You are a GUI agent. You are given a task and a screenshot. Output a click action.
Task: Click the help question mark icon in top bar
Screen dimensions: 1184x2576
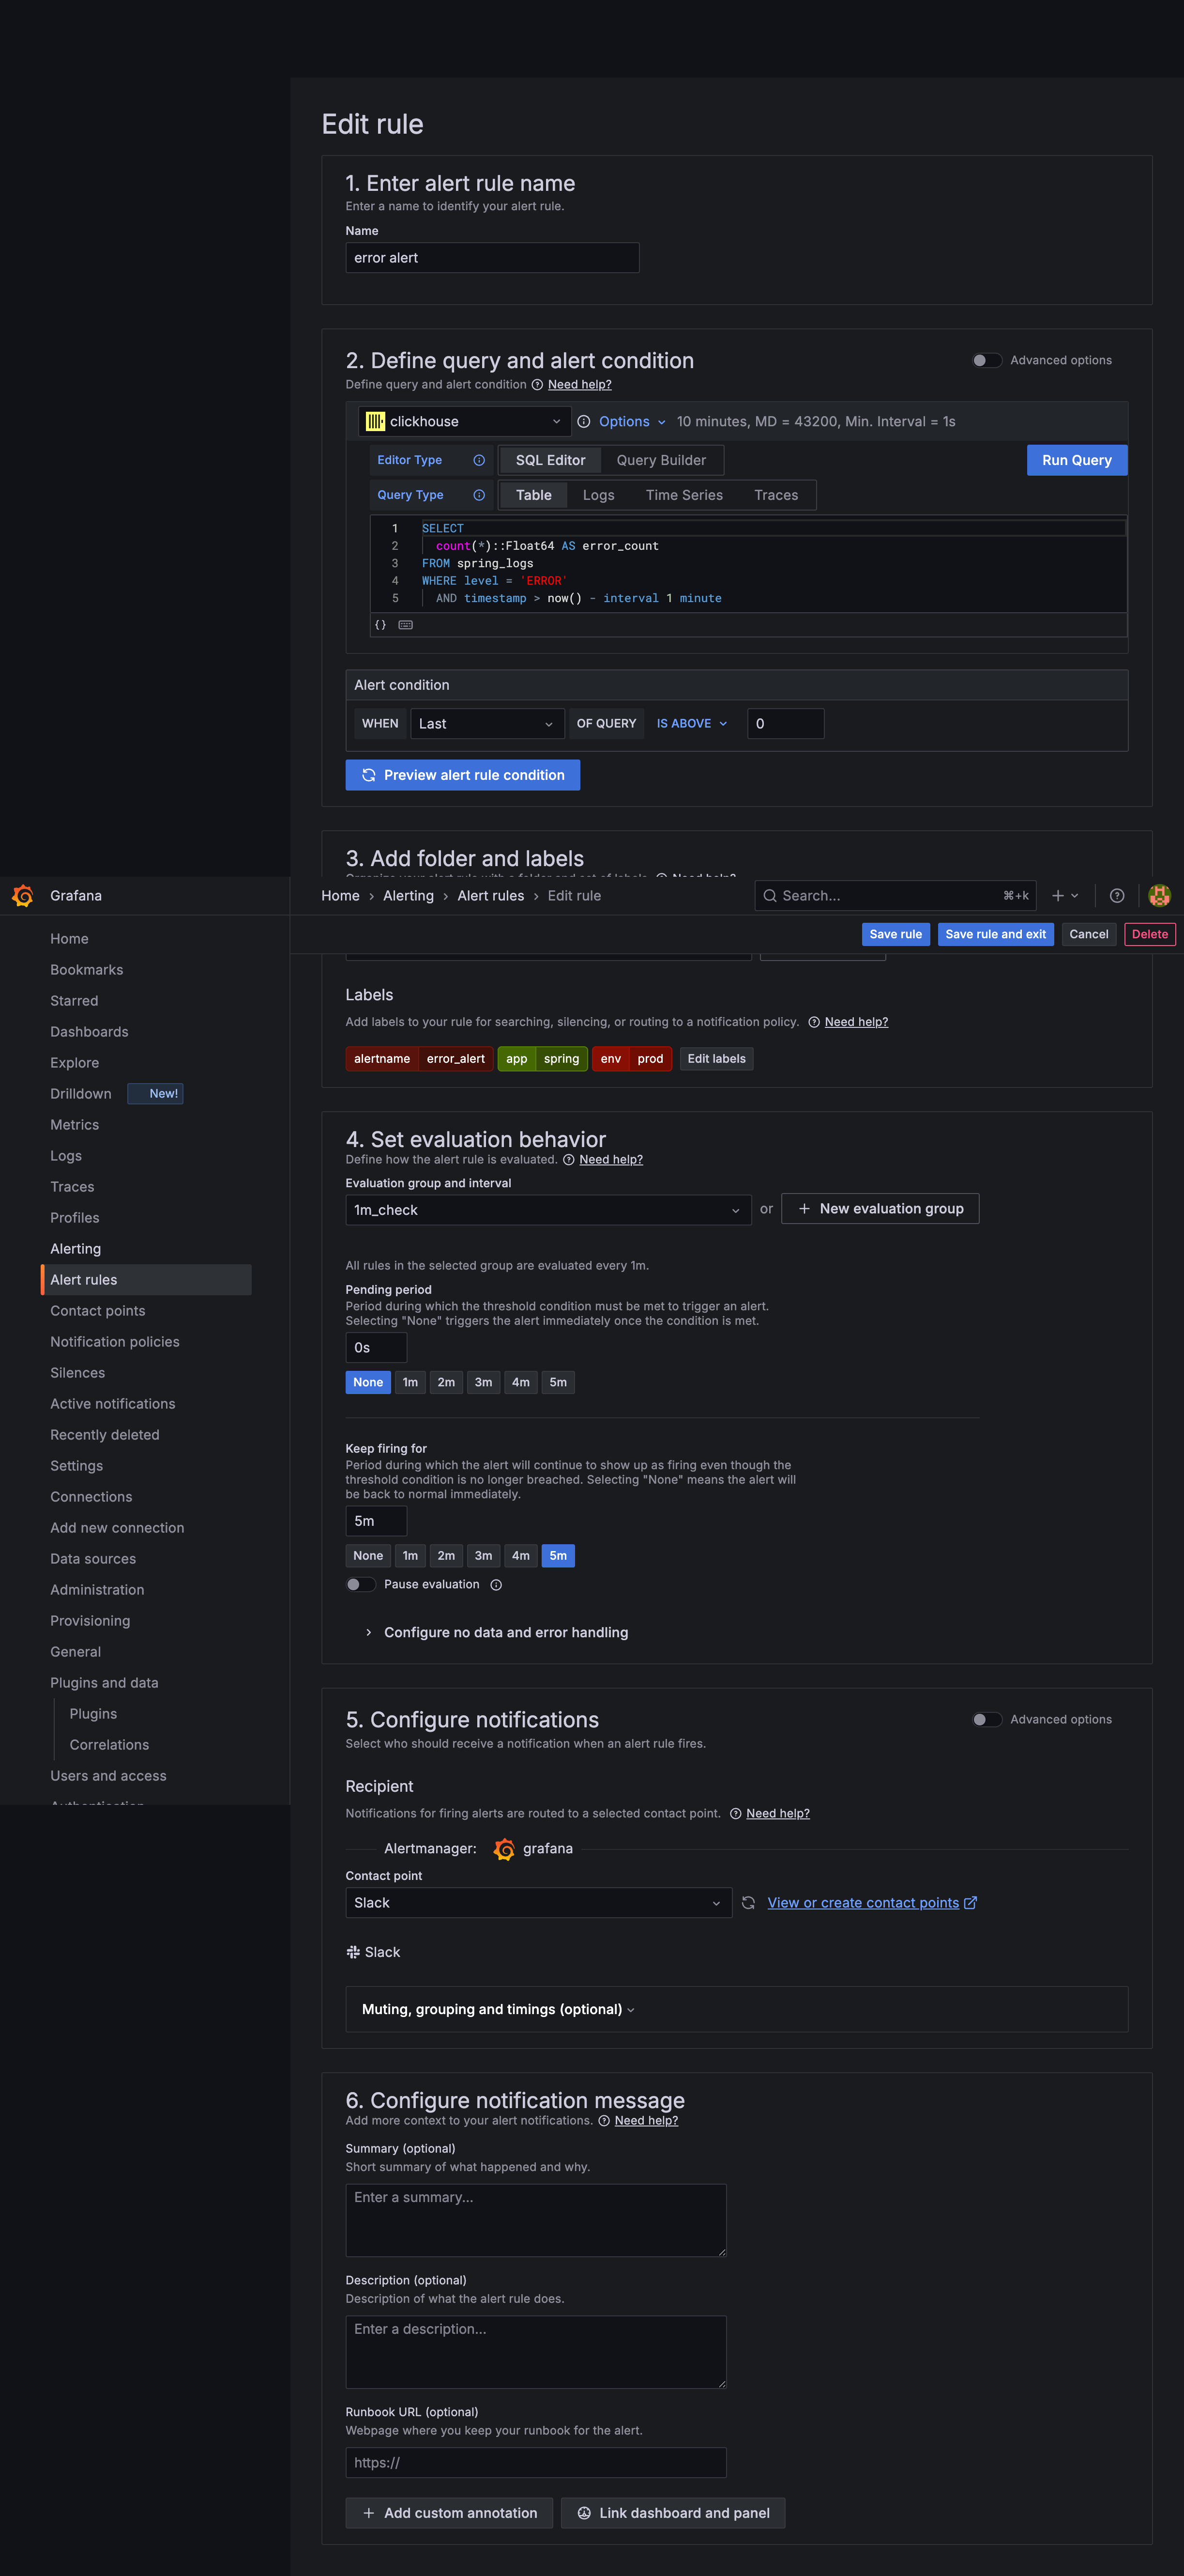click(x=1117, y=895)
